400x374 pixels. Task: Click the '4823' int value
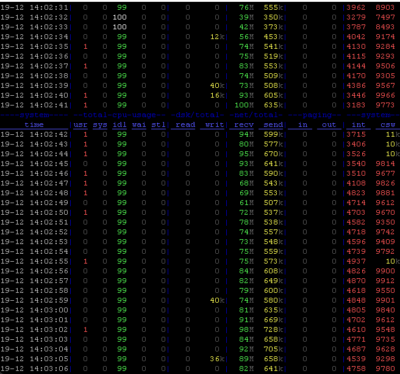click(356, 193)
